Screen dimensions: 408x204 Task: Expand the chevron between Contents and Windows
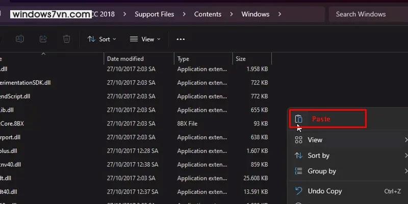pyautogui.click(x=232, y=14)
